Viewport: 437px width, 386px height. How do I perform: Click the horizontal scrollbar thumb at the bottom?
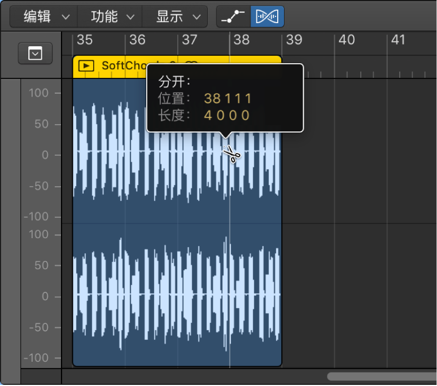pyautogui.click(x=381, y=376)
